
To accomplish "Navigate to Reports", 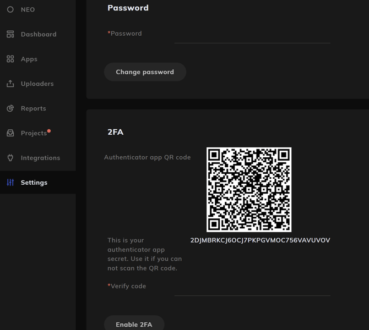I will pos(33,108).
